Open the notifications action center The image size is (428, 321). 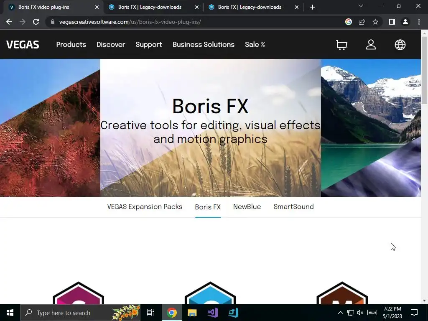pyautogui.click(x=414, y=313)
